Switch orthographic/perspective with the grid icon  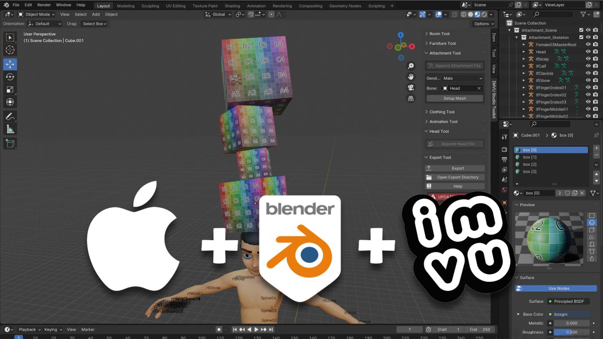click(x=411, y=98)
